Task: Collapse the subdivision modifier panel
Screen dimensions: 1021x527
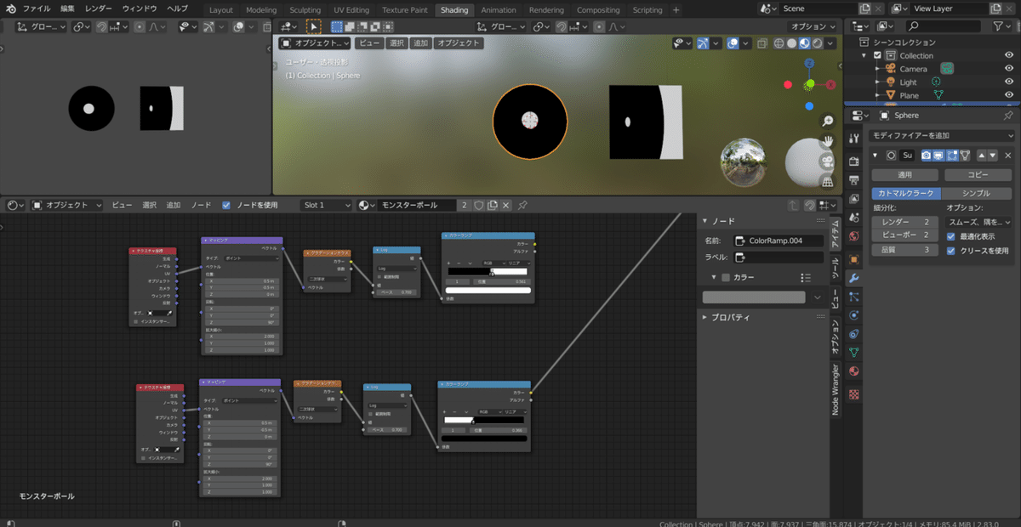Action: click(876, 156)
